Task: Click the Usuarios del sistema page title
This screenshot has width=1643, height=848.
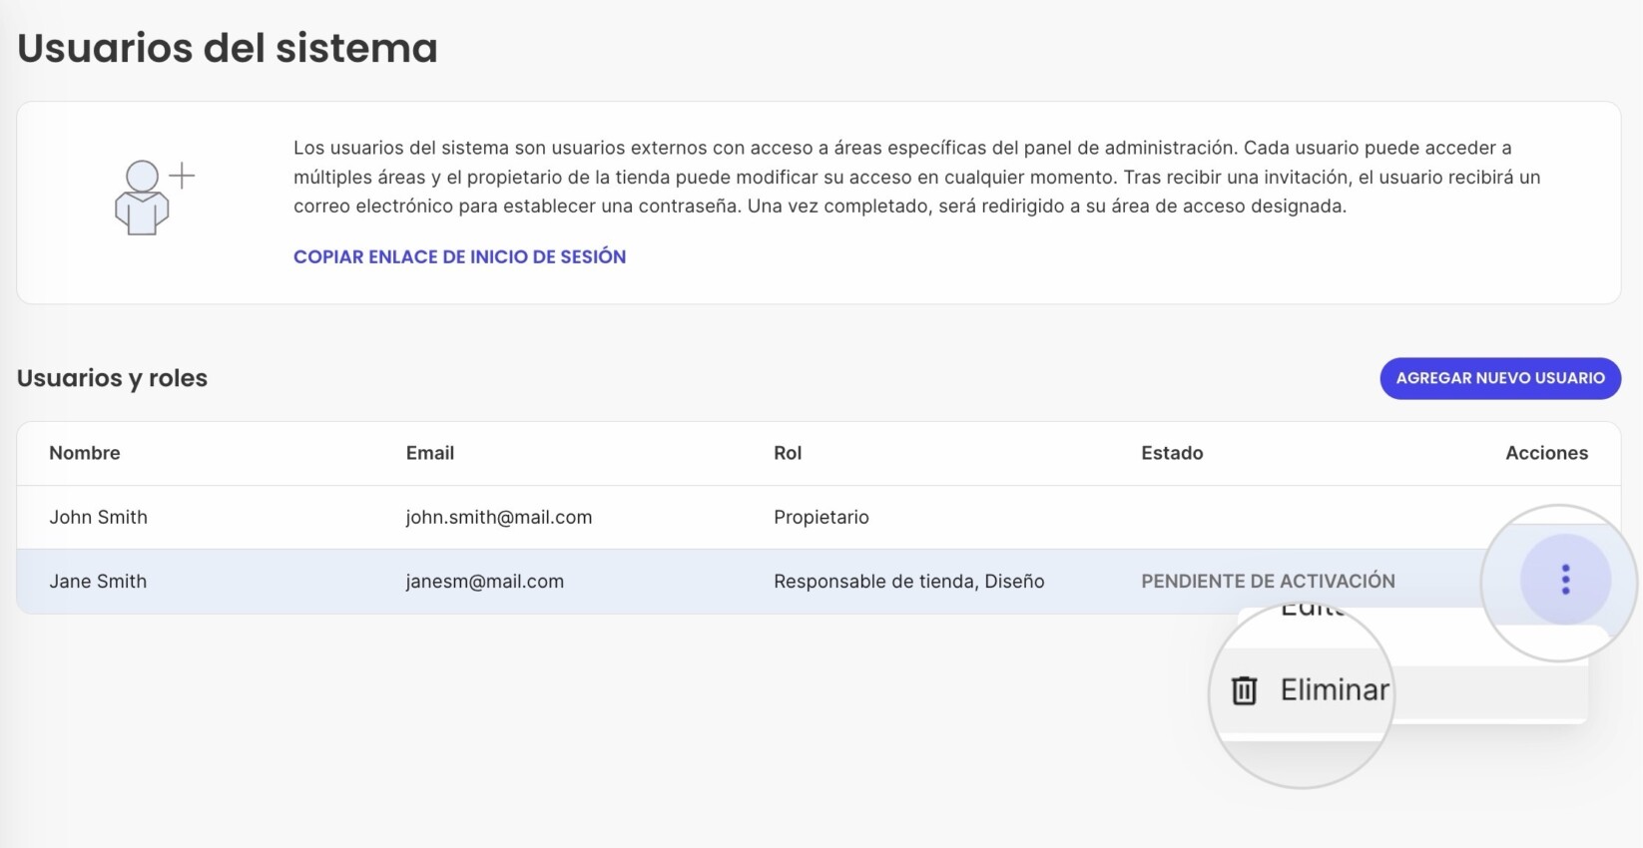Action: (228, 48)
